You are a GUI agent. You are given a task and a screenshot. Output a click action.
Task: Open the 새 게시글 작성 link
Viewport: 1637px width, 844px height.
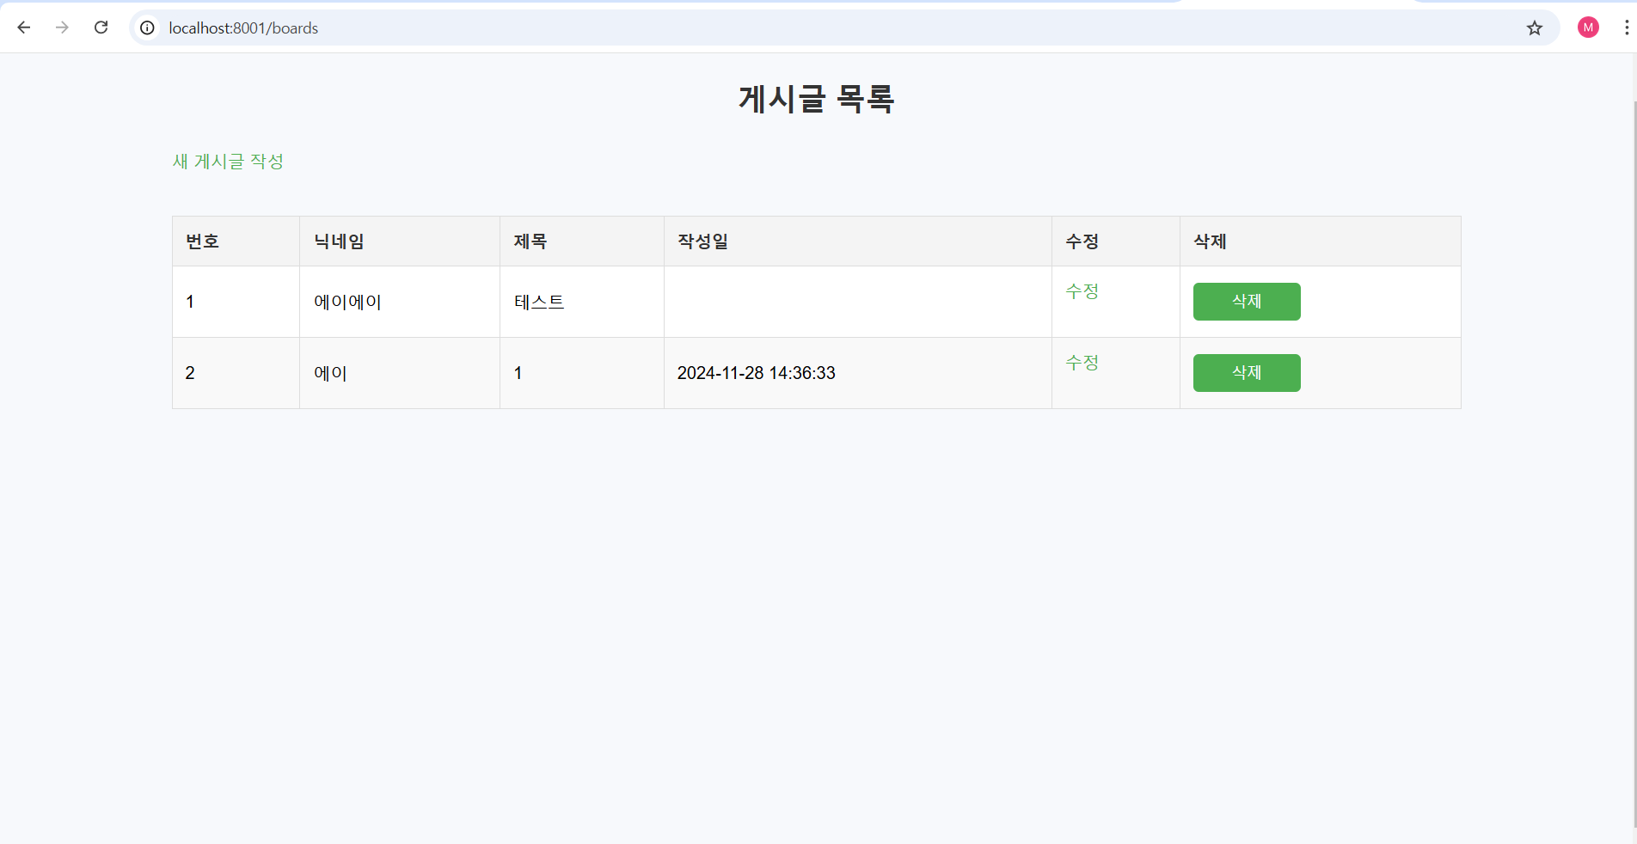click(227, 162)
